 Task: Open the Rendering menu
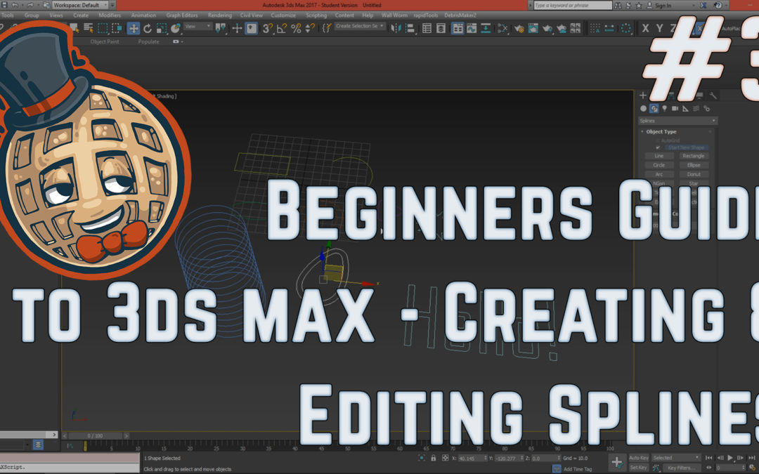tap(220, 15)
